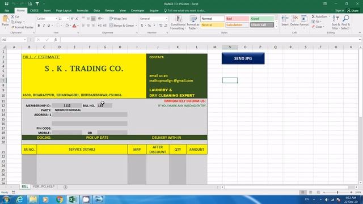Screen dimensions: 363x204
Task: Switch to the Formulas tab
Action: [82, 10]
